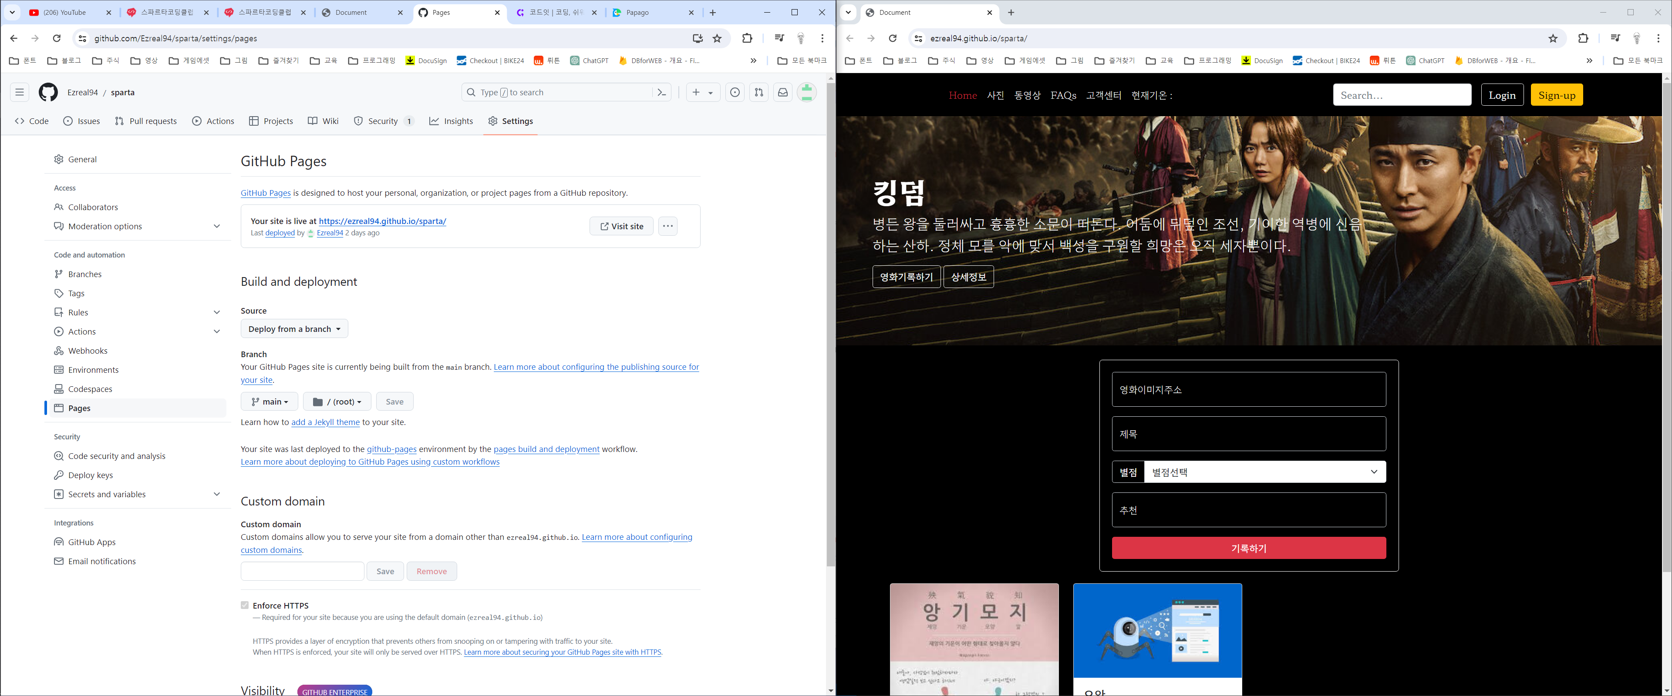The height and width of the screenshot is (696, 1672).
Task: Open add a Jekyll theme link
Action: pos(325,422)
